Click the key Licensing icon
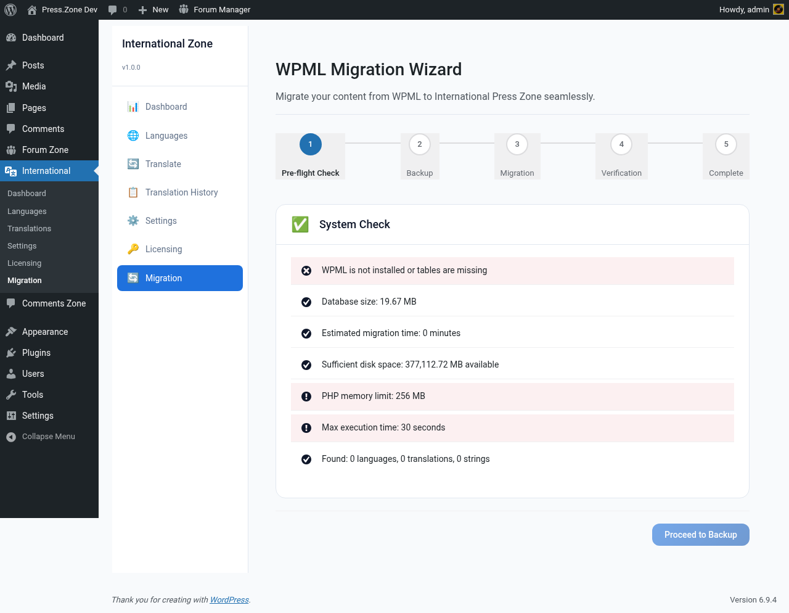This screenshot has width=789, height=613. pyautogui.click(x=133, y=249)
